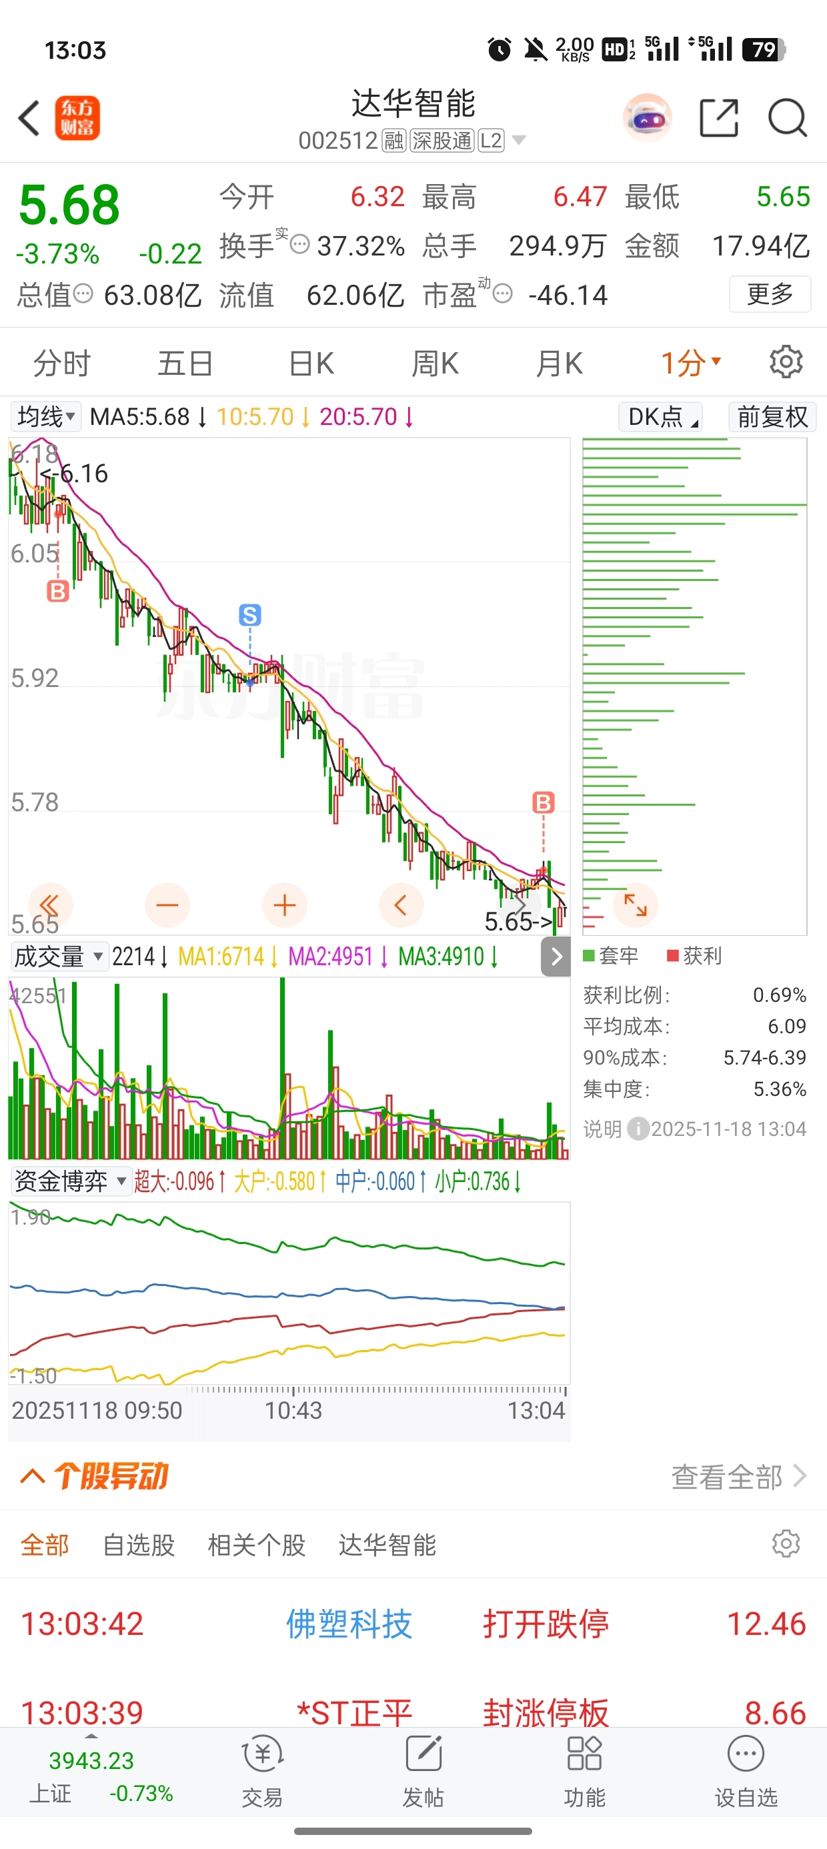Open the DK点 dropdown
The width and height of the screenshot is (827, 1849).
pos(660,416)
